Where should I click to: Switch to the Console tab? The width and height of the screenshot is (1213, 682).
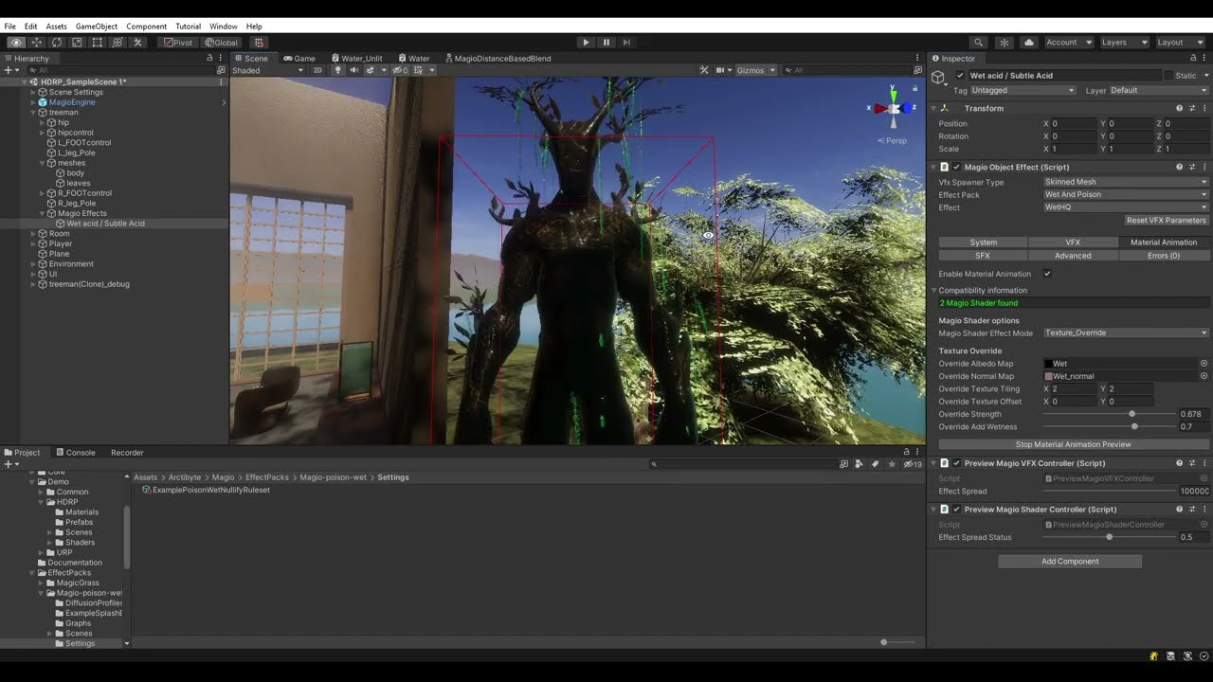click(75, 453)
